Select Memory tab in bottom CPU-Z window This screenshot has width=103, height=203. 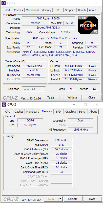coord(47,111)
